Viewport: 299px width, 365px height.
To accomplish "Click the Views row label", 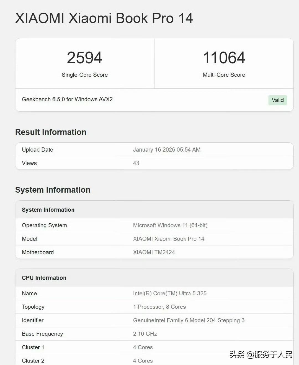I will pyautogui.click(x=29, y=163).
